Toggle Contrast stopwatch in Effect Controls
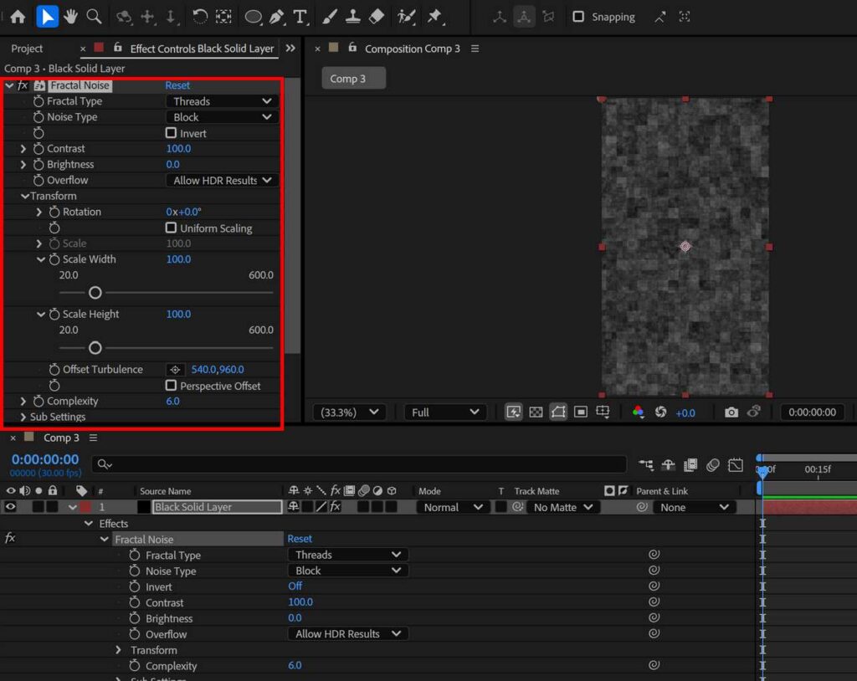This screenshot has width=857, height=681. [38, 149]
